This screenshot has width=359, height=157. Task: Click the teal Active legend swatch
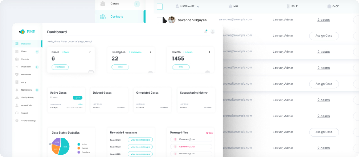click(x=79, y=144)
